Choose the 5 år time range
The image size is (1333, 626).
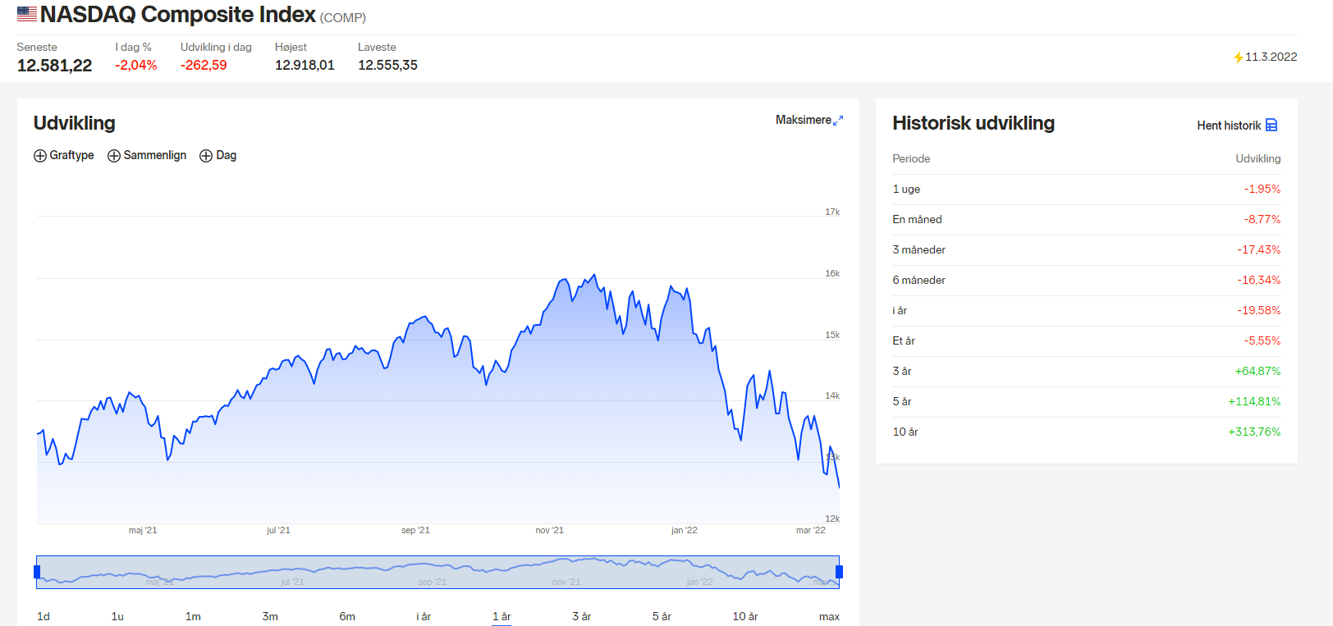tap(662, 616)
